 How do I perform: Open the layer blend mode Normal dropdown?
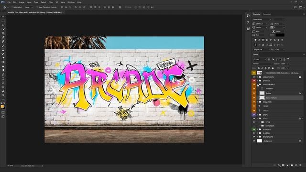[x=262, y=64]
